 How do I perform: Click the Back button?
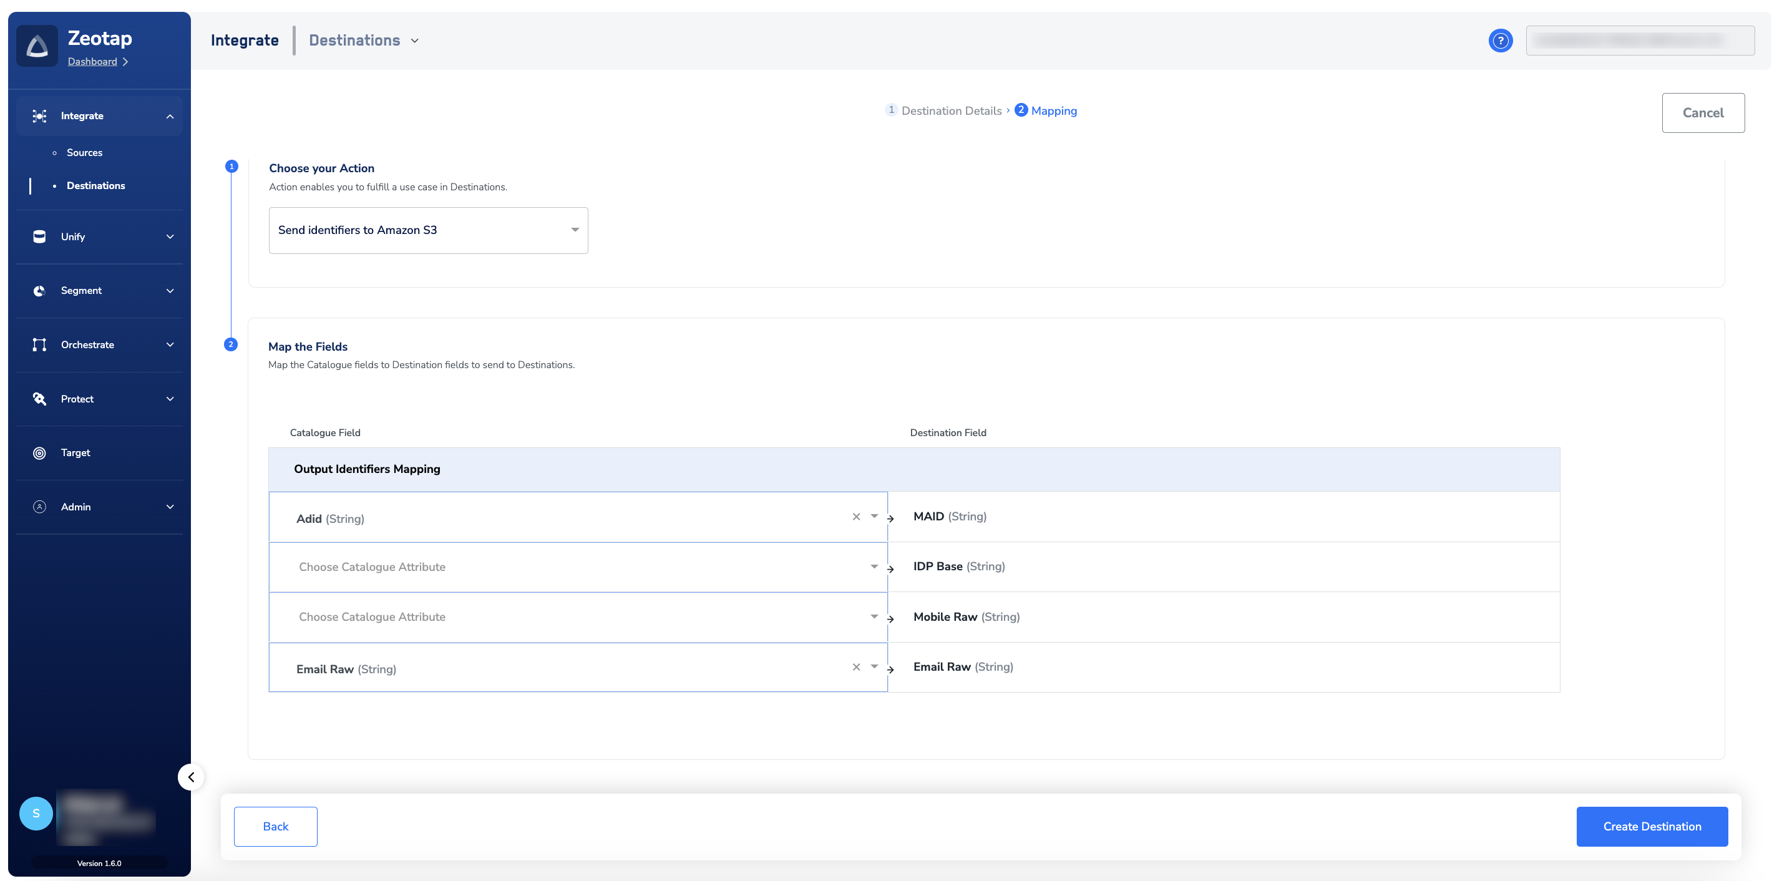pyautogui.click(x=275, y=827)
